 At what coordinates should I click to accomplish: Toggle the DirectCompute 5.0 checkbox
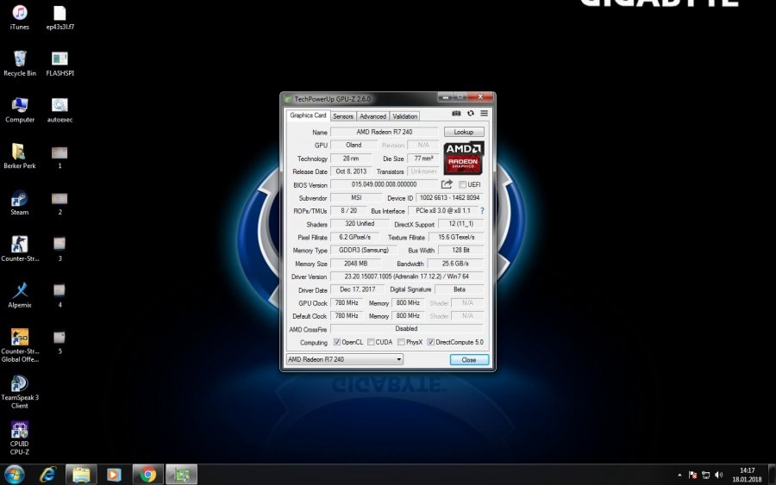click(x=430, y=342)
